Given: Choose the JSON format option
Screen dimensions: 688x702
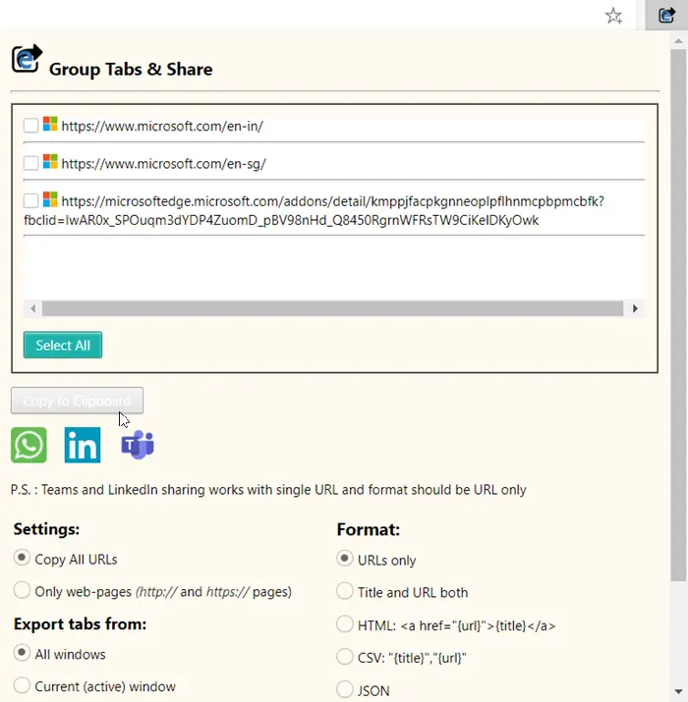Looking at the screenshot, I should click(x=345, y=689).
